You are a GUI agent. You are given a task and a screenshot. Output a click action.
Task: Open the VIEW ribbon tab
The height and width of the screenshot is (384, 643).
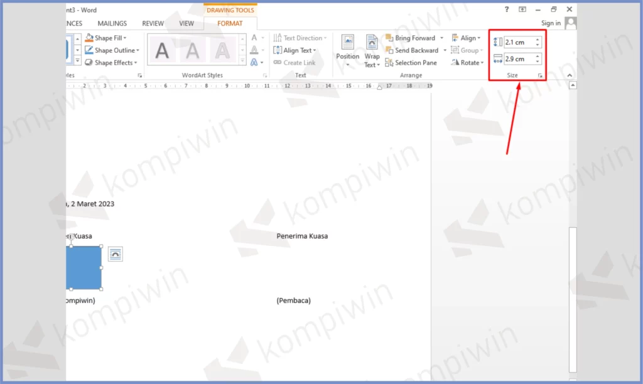coord(186,23)
